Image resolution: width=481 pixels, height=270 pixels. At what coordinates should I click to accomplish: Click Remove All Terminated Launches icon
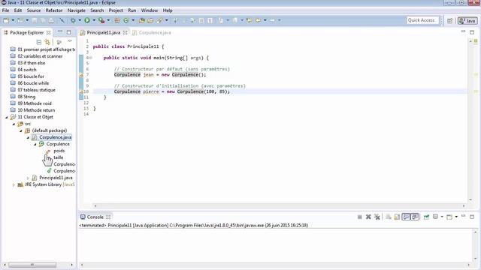click(x=377, y=217)
